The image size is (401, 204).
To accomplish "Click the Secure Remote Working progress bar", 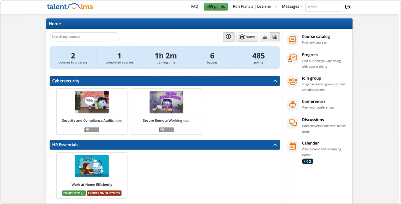I will coord(166,130).
